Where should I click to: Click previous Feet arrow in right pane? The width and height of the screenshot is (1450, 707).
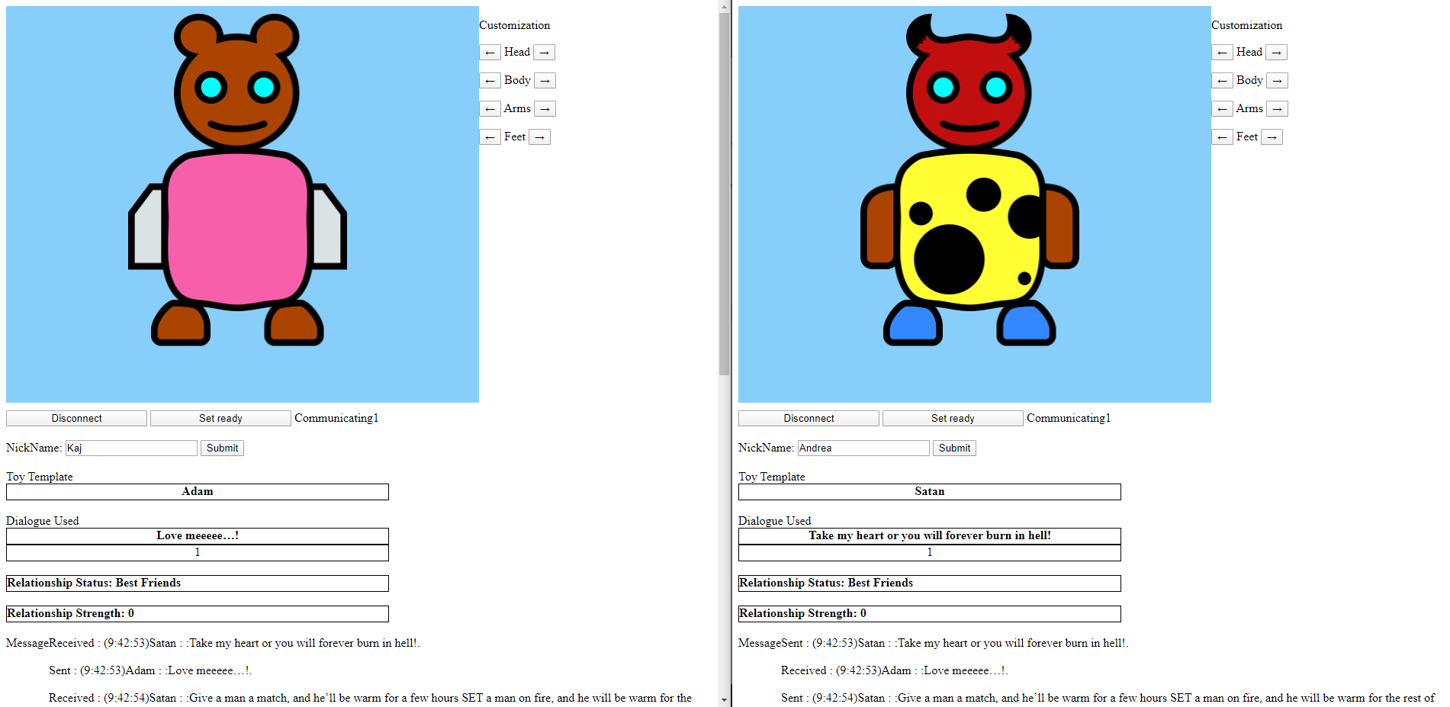1222,137
